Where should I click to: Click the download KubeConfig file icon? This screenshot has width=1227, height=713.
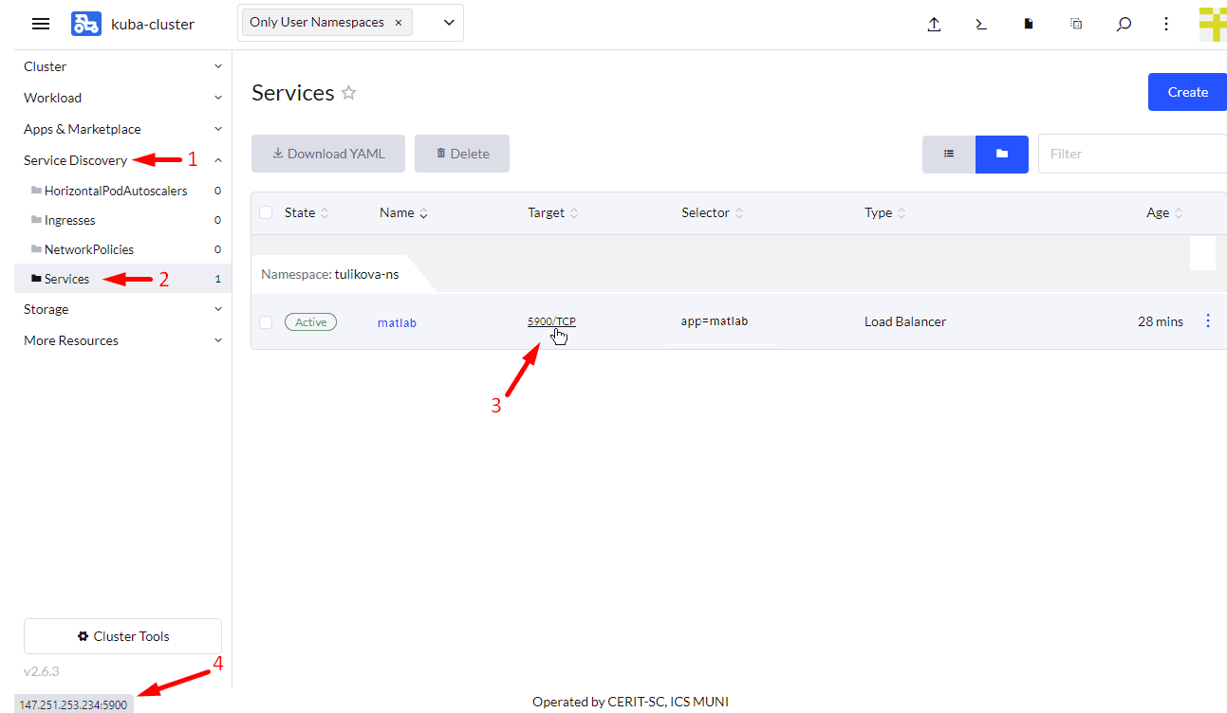1029,25
